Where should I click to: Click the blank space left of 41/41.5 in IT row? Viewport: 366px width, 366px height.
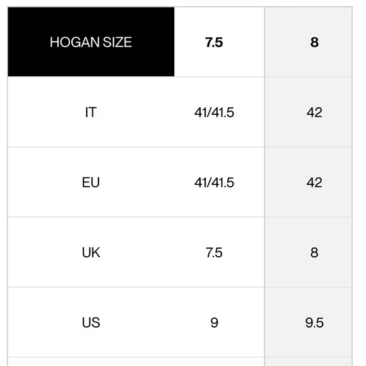(184, 112)
